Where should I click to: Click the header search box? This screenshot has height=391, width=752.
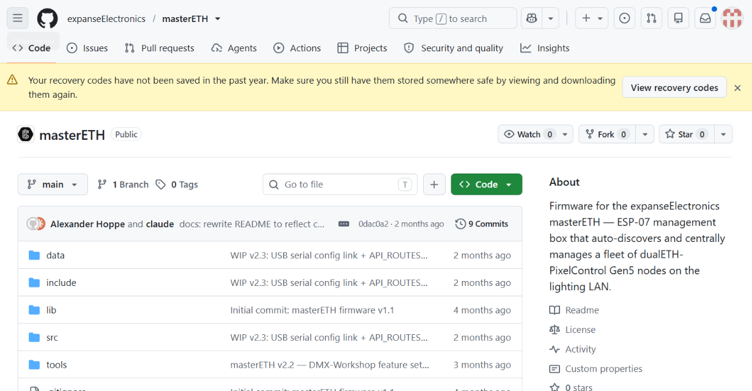[x=452, y=18]
